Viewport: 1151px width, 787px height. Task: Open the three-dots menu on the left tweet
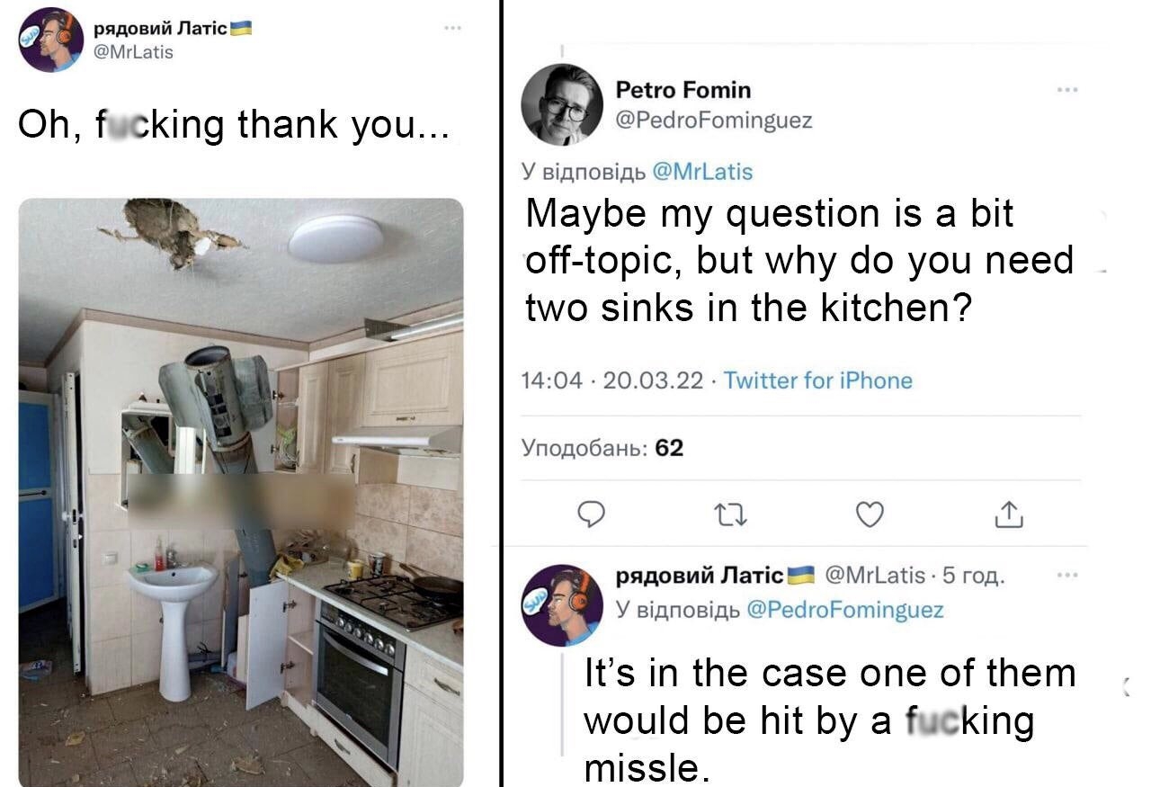(452, 29)
